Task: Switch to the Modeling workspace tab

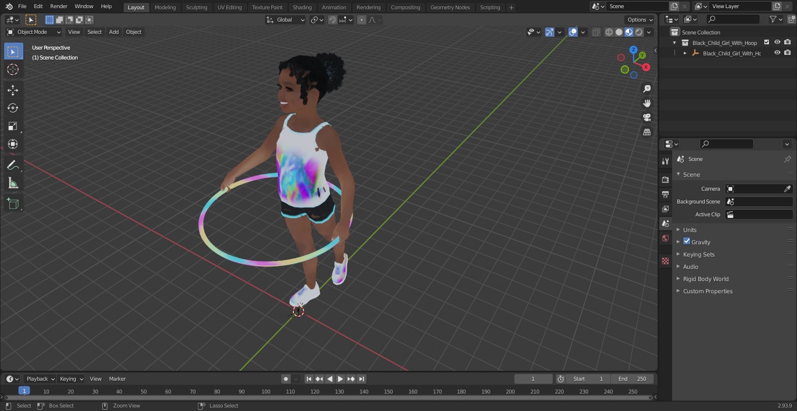Action: pyautogui.click(x=165, y=8)
